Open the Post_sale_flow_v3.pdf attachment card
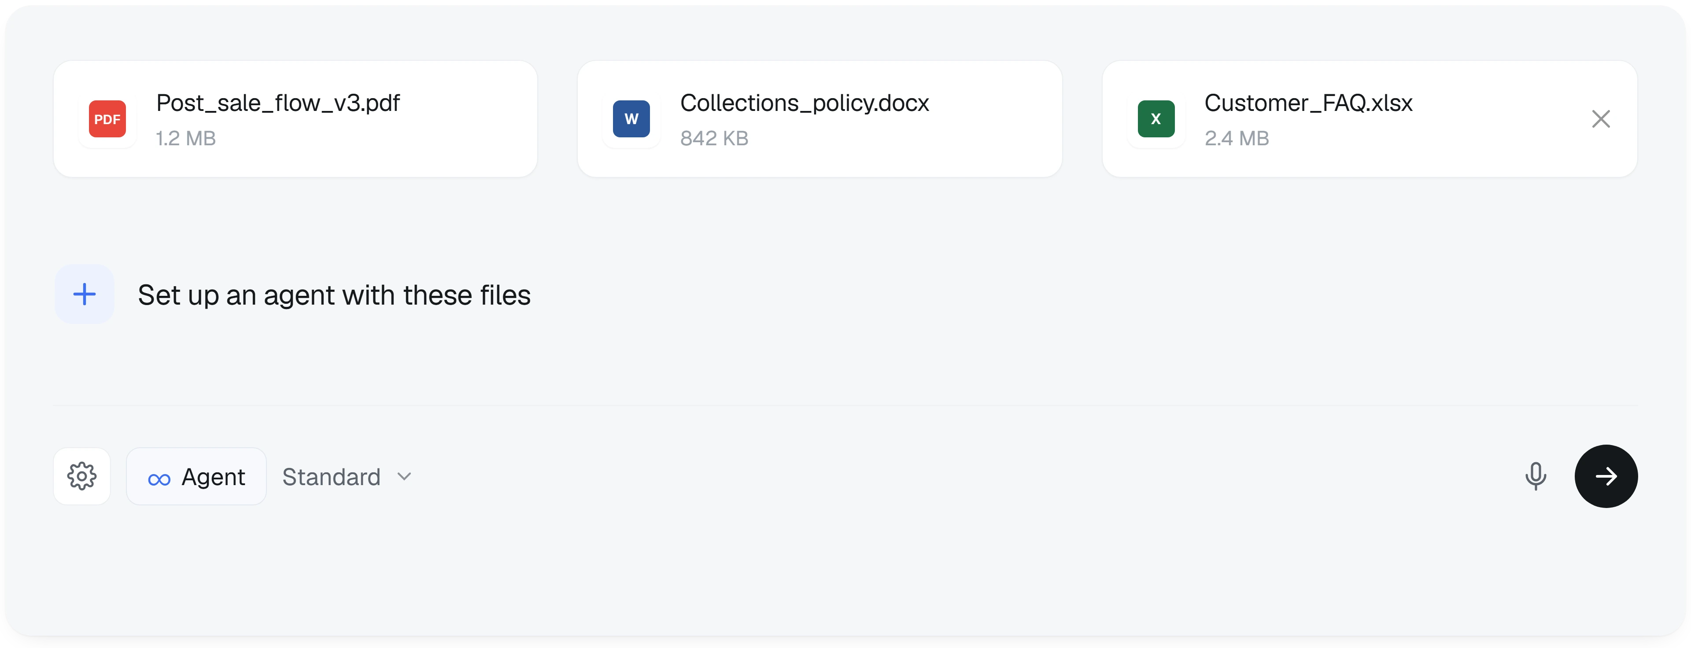Image resolution: width=1691 pixels, height=648 pixels. tap(295, 119)
